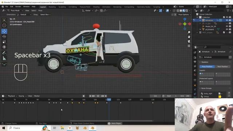Switch to rendered viewport shading
233x131 pixels.
click(x=187, y=11)
